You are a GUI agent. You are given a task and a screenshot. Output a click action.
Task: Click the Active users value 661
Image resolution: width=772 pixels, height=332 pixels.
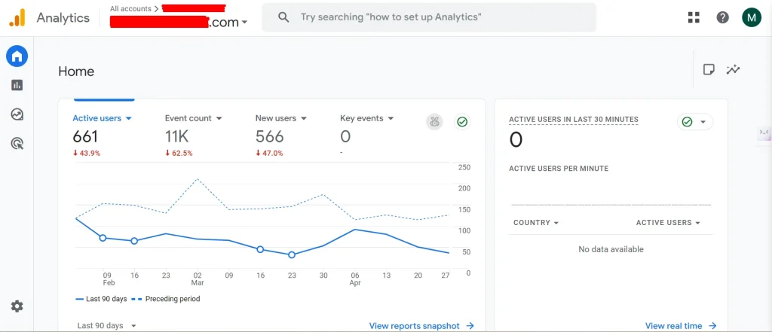click(85, 136)
